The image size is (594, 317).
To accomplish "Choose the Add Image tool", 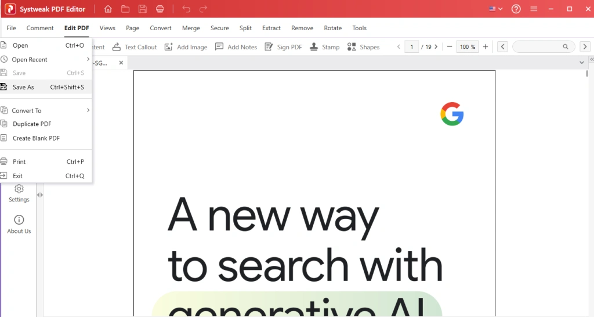I will click(x=186, y=47).
